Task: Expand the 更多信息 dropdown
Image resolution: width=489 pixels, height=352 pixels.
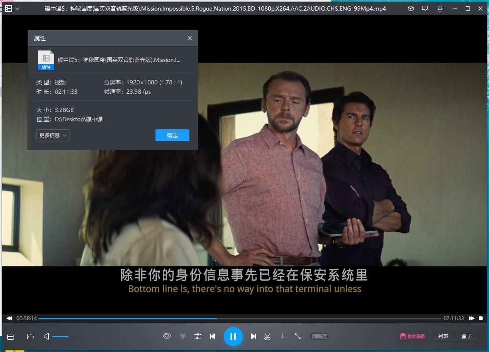Action: [x=53, y=135]
